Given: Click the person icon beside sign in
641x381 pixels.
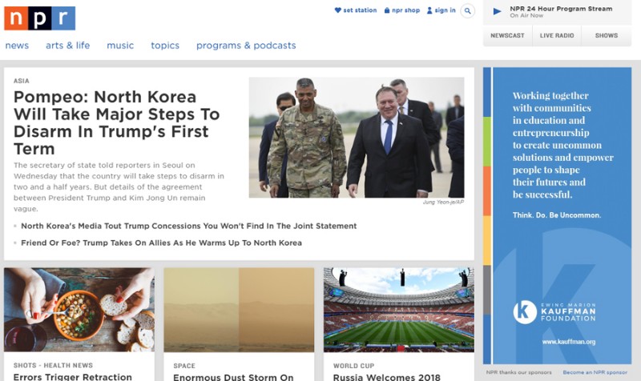Looking at the screenshot, I should click(x=429, y=10).
